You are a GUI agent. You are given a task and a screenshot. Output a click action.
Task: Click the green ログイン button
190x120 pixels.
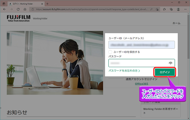pyautogui.click(x=165, y=72)
